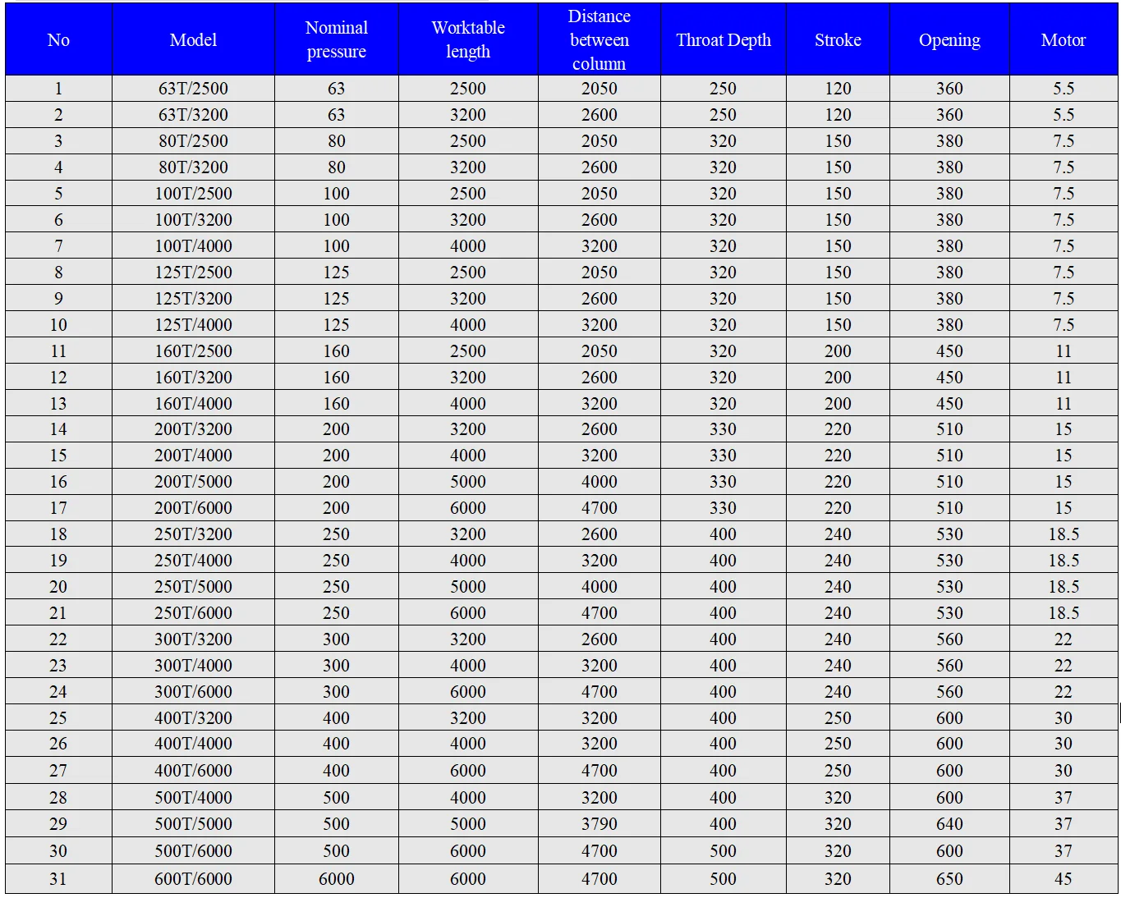Click the 200T/5000 model cell

click(x=193, y=482)
